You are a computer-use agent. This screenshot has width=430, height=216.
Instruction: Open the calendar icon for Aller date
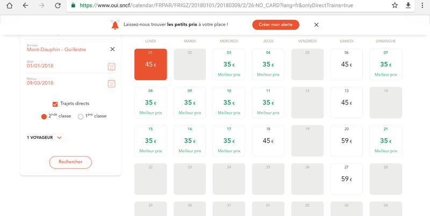click(112, 66)
